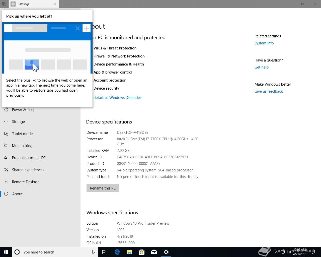Image resolution: width=321 pixels, height=257 pixels.
Task: Click the Pick up where you left off heading
Action: 29,16
